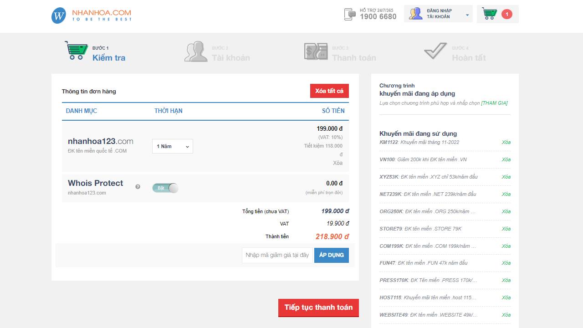This screenshot has width=583, height=328.
Task: Click the user account avatar icon
Action: [415, 14]
